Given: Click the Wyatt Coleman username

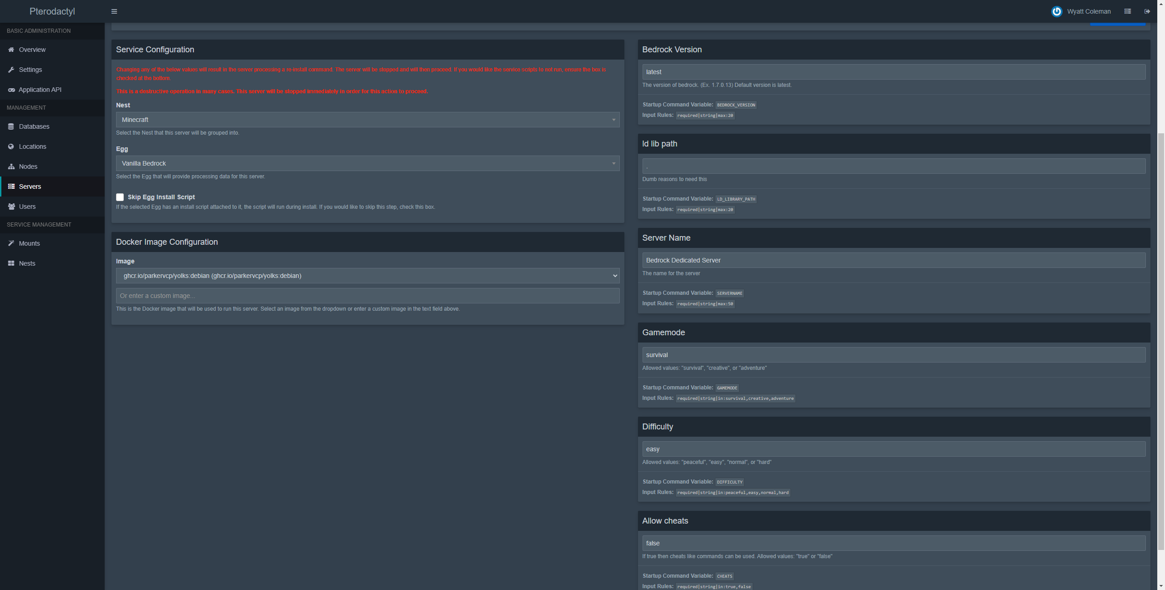Looking at the screenshot, I should tap(1089, 11).
